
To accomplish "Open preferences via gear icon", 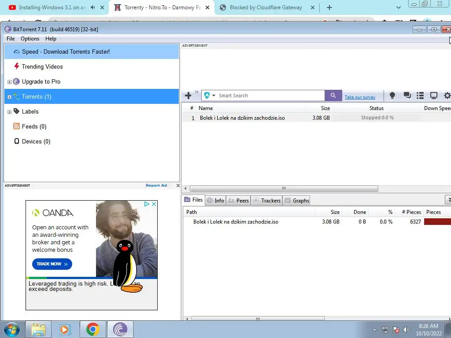I will point(447,96).
